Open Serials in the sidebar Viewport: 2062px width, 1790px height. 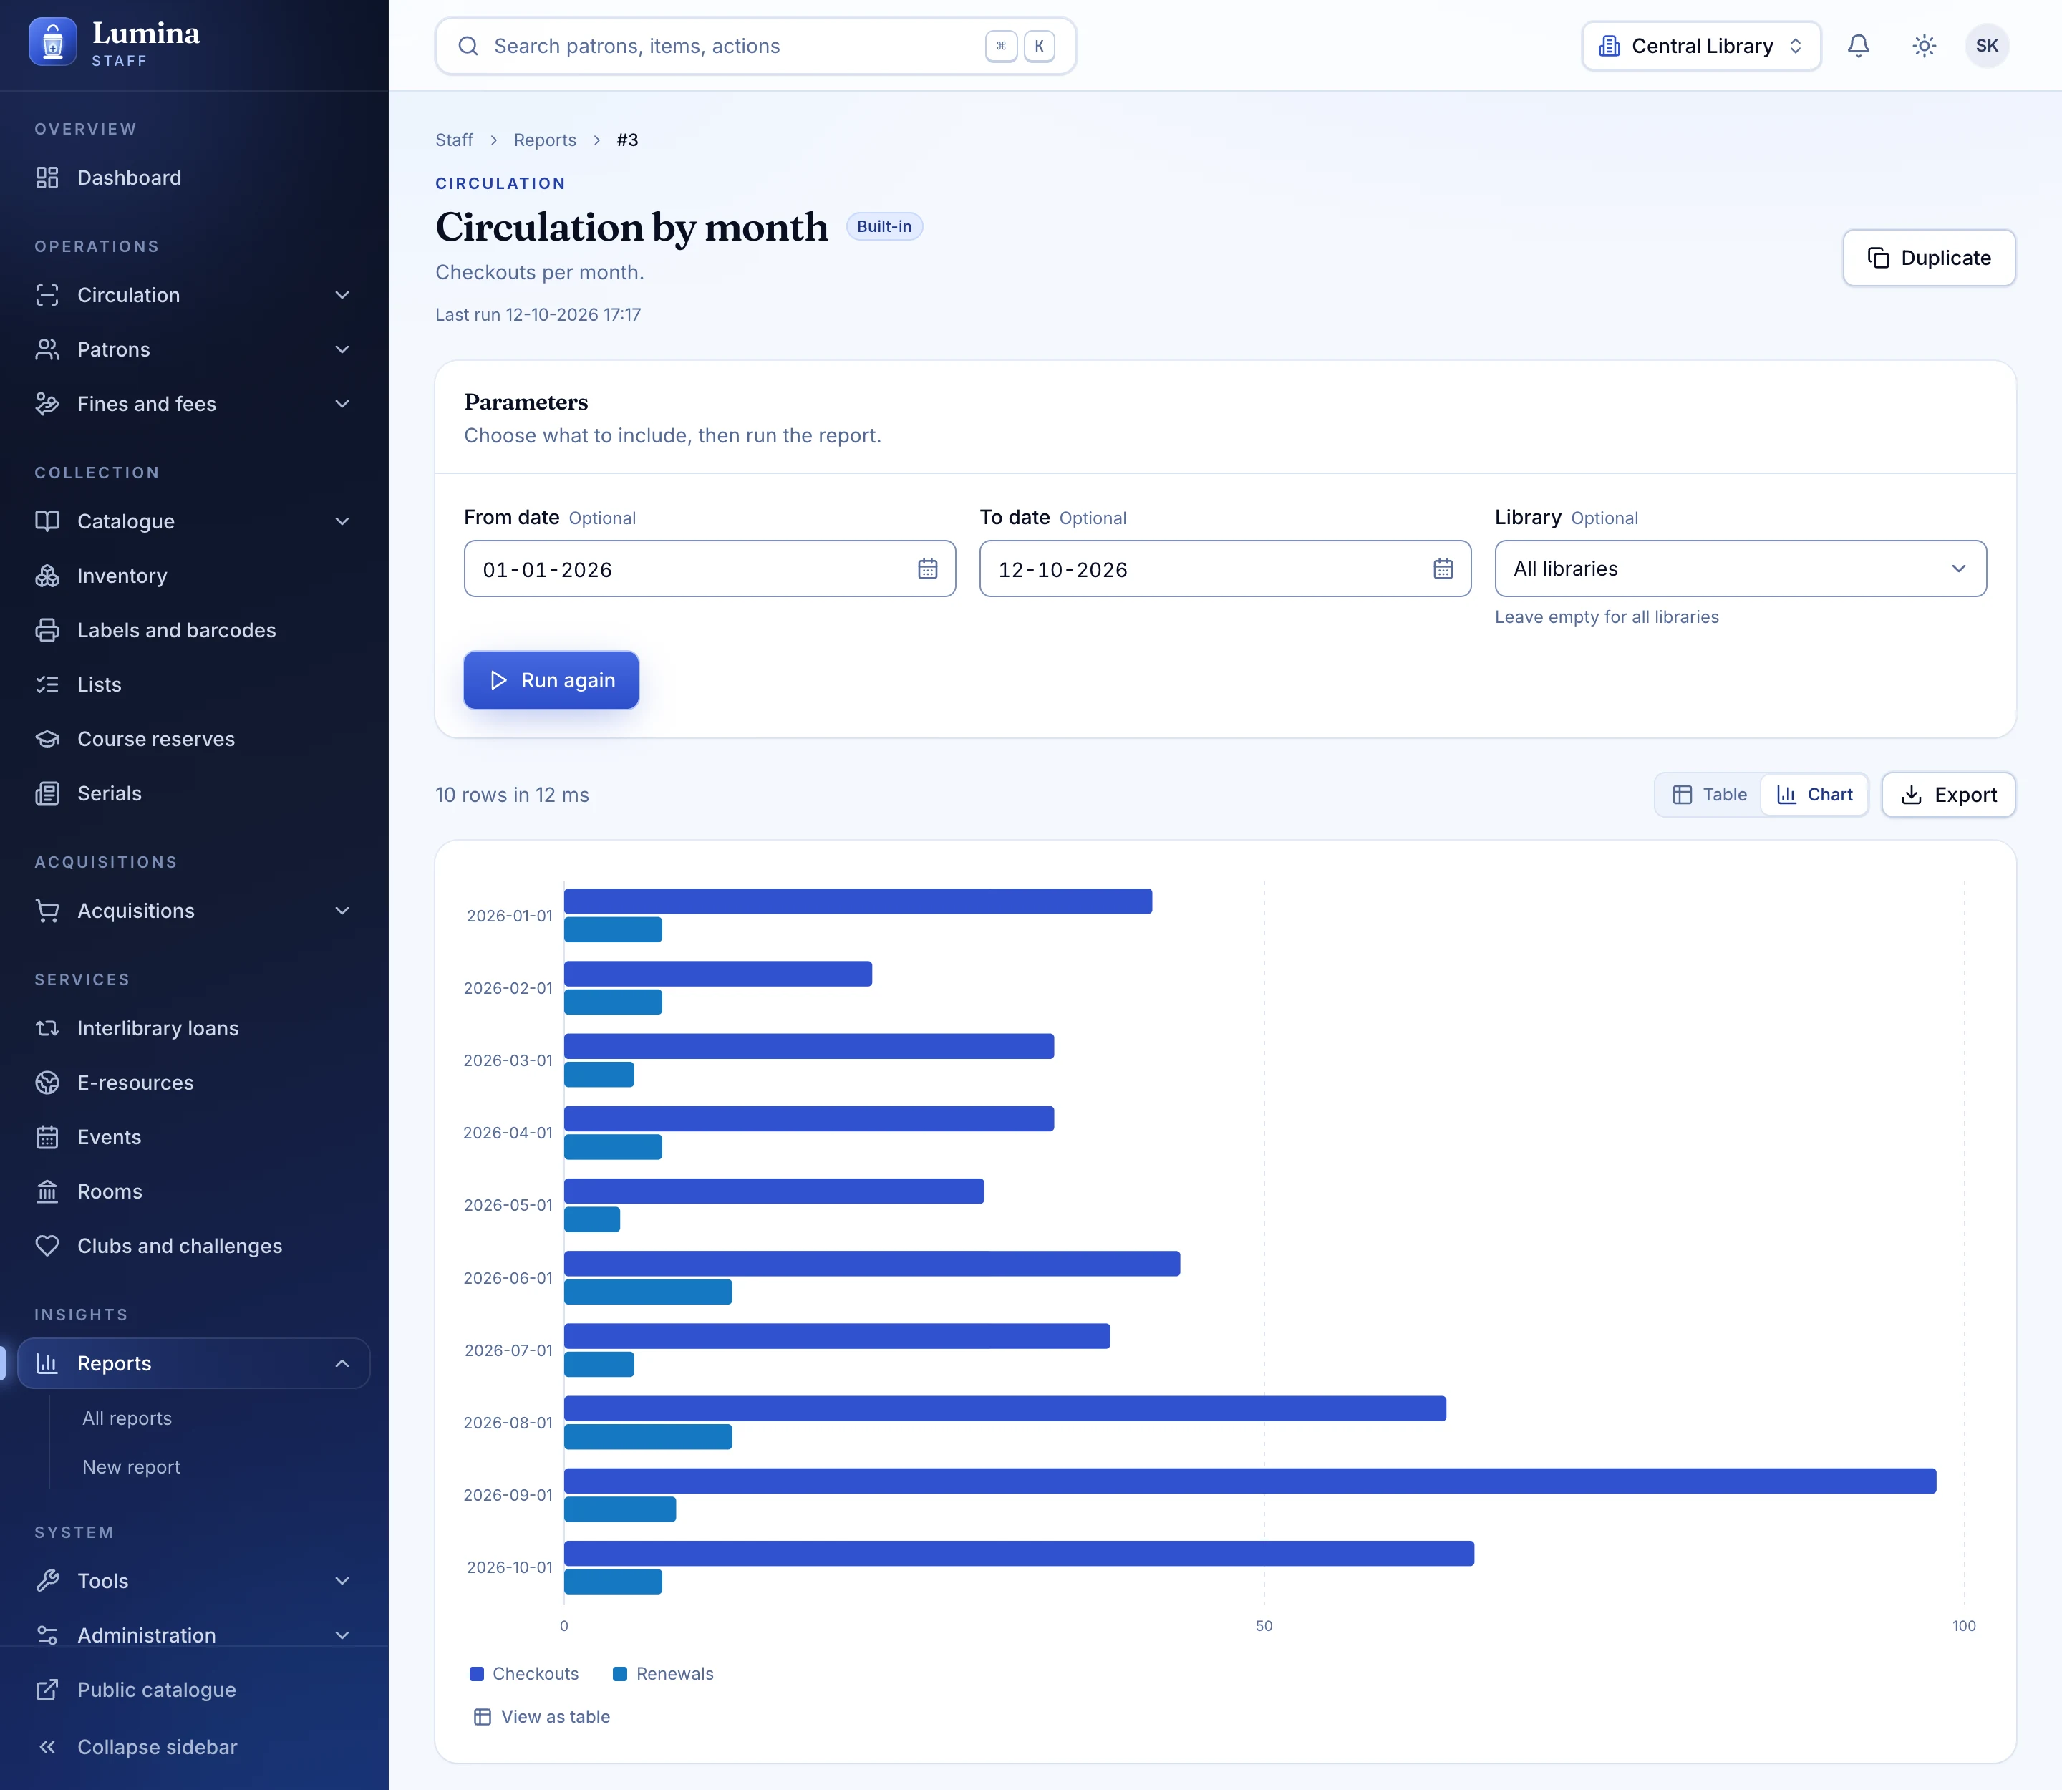194,793
